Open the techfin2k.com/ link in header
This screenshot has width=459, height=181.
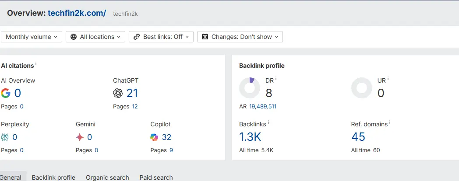coord(77,13)
